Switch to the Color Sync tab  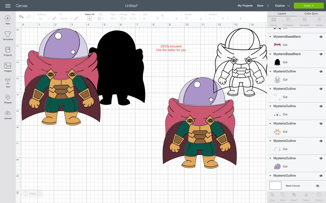coord(311,14)
